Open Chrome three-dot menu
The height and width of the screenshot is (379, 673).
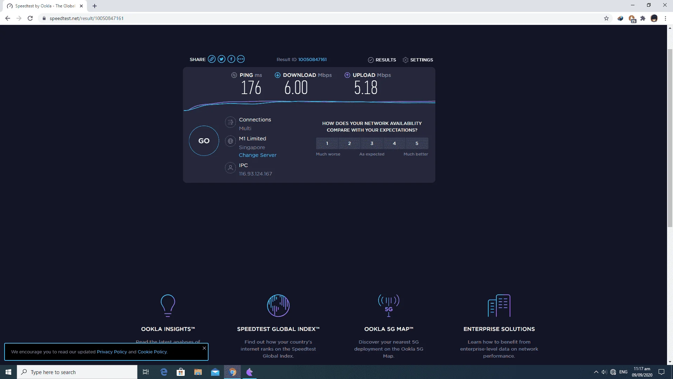[x=665, y=18]
